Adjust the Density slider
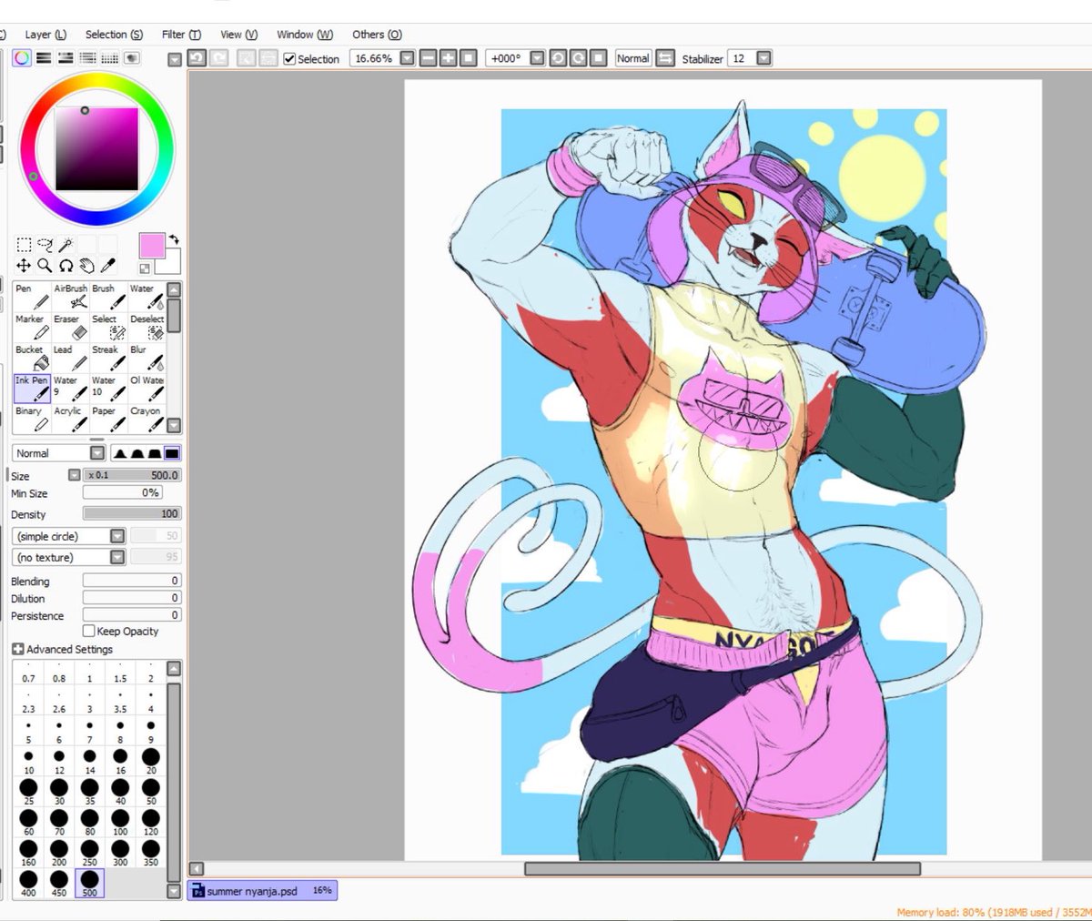 point(132,513)
